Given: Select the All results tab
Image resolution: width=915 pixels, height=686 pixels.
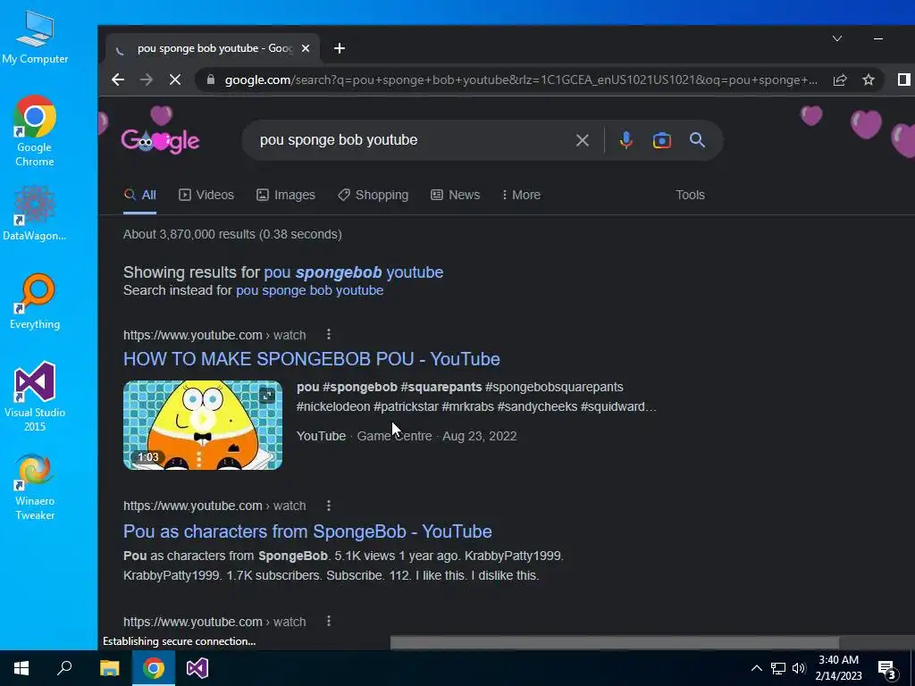Looking at the screenshot, I should 140,195.
